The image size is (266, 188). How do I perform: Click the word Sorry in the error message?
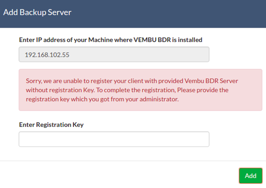tap(34, 81)
